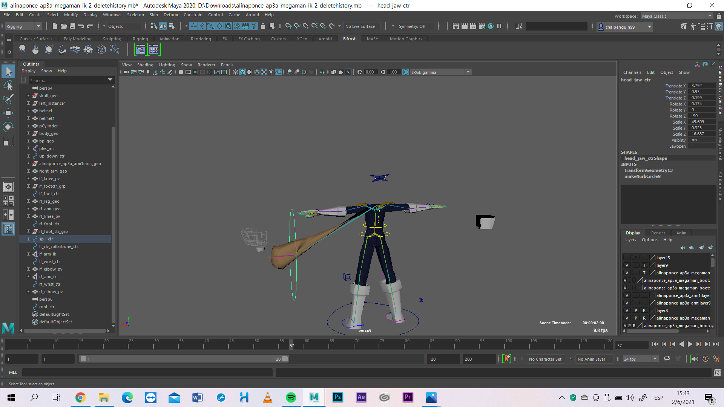Open Photoshop from the taskbar
Screen dimensions: 724x407
tap(337, 397)
